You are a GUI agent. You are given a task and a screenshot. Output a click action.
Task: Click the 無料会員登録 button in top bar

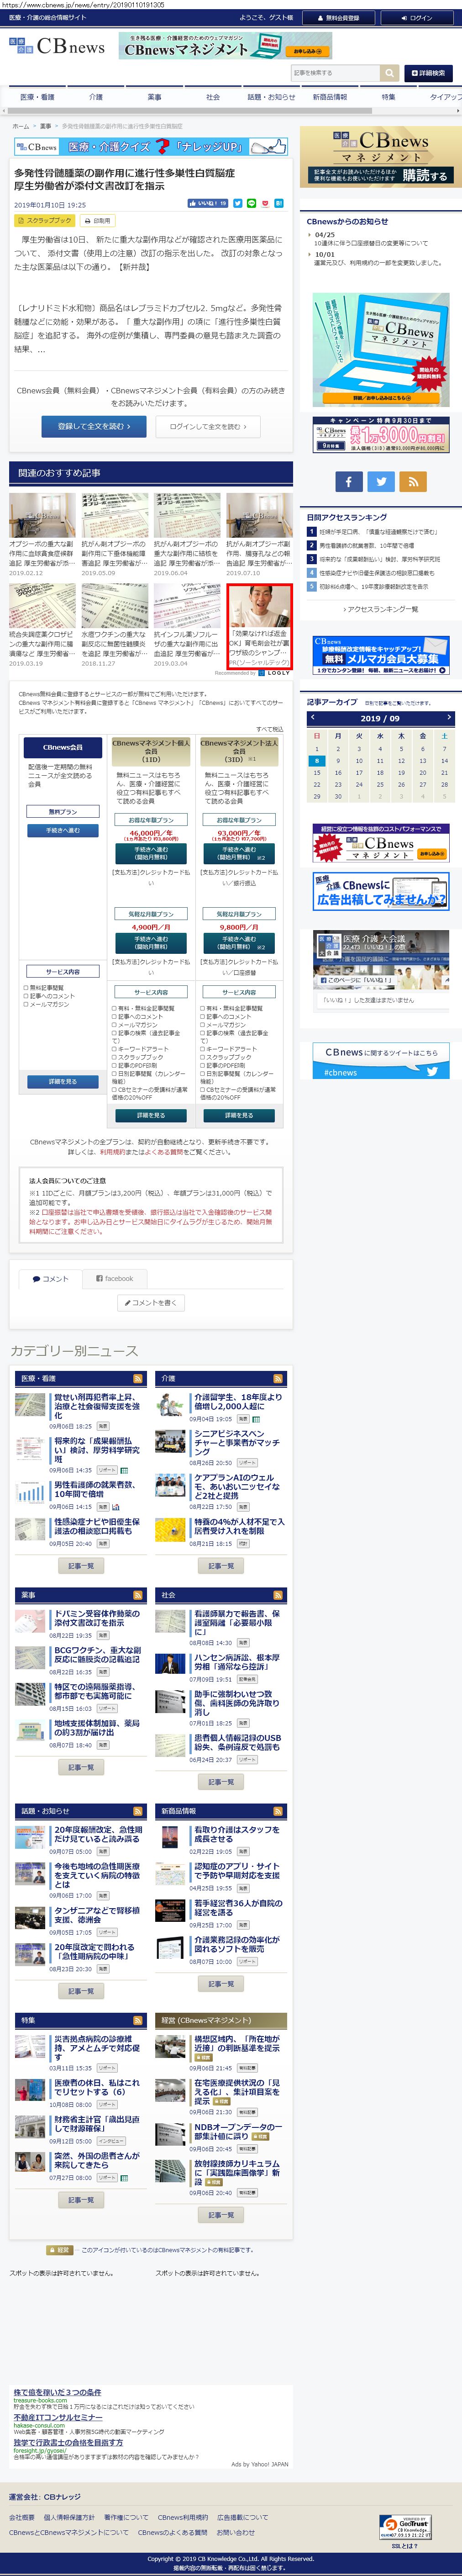[339, 18]
